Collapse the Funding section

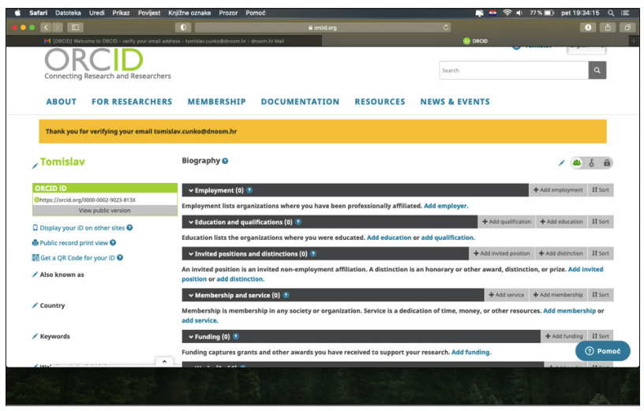[191, 337]
